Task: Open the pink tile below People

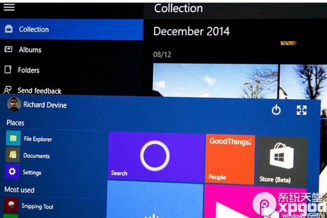Action: coord(255,201)
